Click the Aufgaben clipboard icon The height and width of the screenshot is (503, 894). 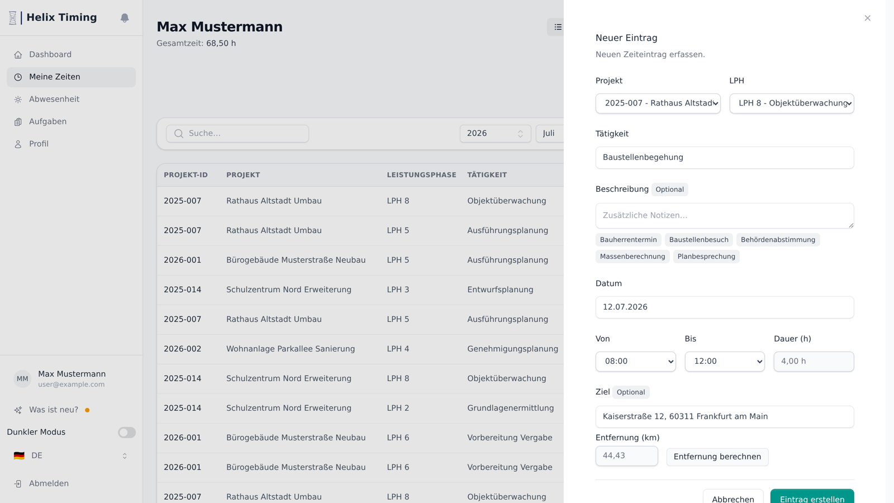(18, 122)
